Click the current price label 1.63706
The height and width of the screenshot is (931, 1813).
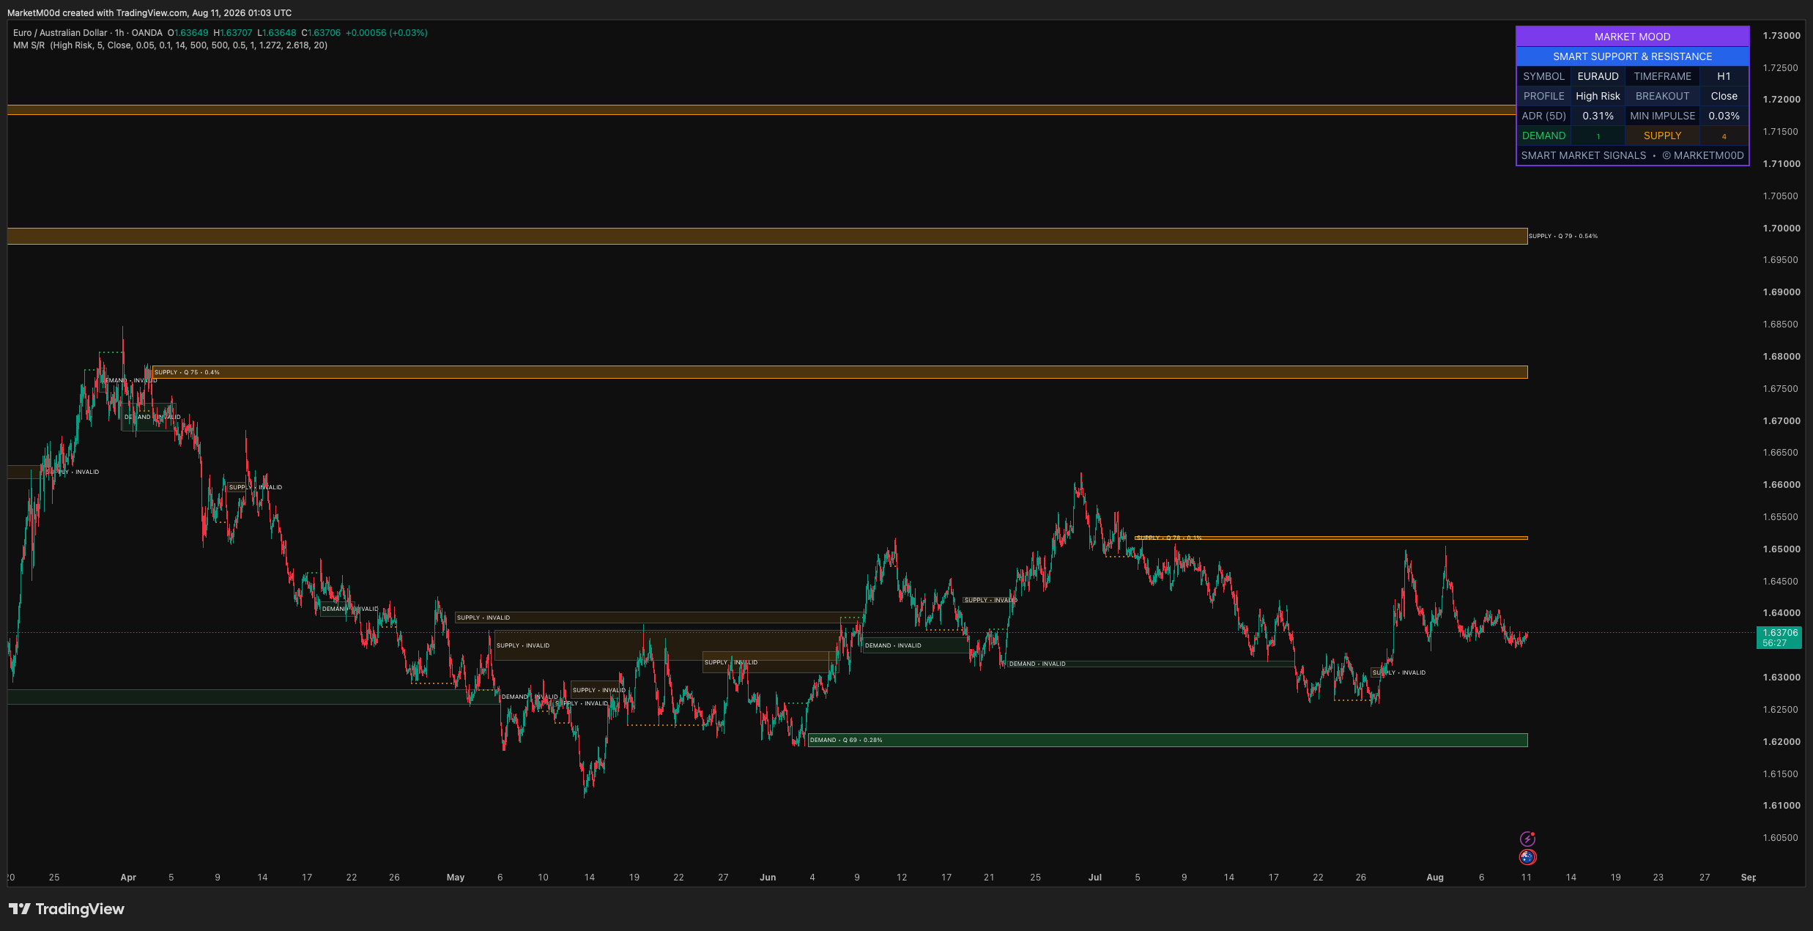click(x=1780, y=637)
